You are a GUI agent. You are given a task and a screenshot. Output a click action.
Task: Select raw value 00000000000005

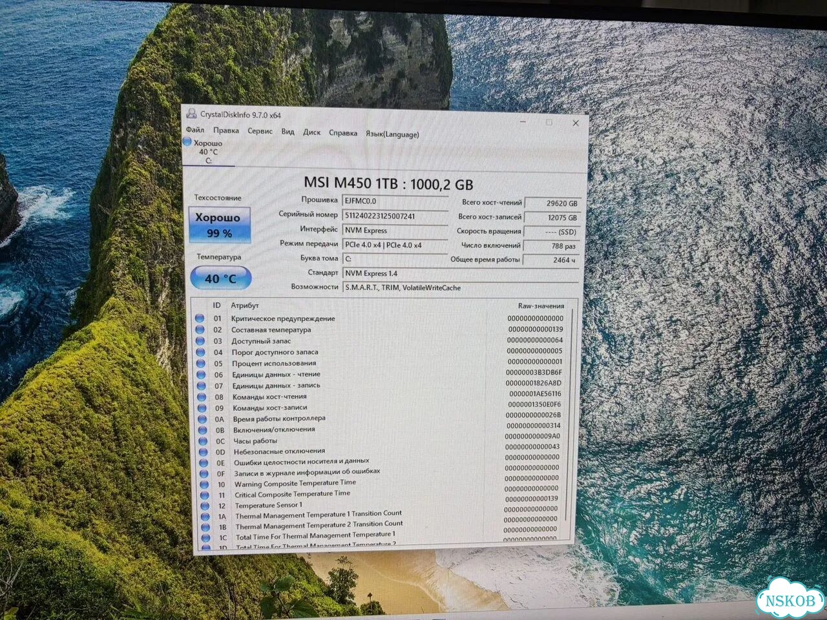pyautogui.click(x=535, y=351)
